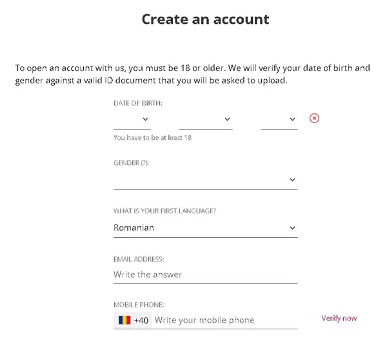Image resolution: width=387 pixels, height=348 pixels.
Task: Click the MOBILE PHONE label
Action: pos(139,305)
